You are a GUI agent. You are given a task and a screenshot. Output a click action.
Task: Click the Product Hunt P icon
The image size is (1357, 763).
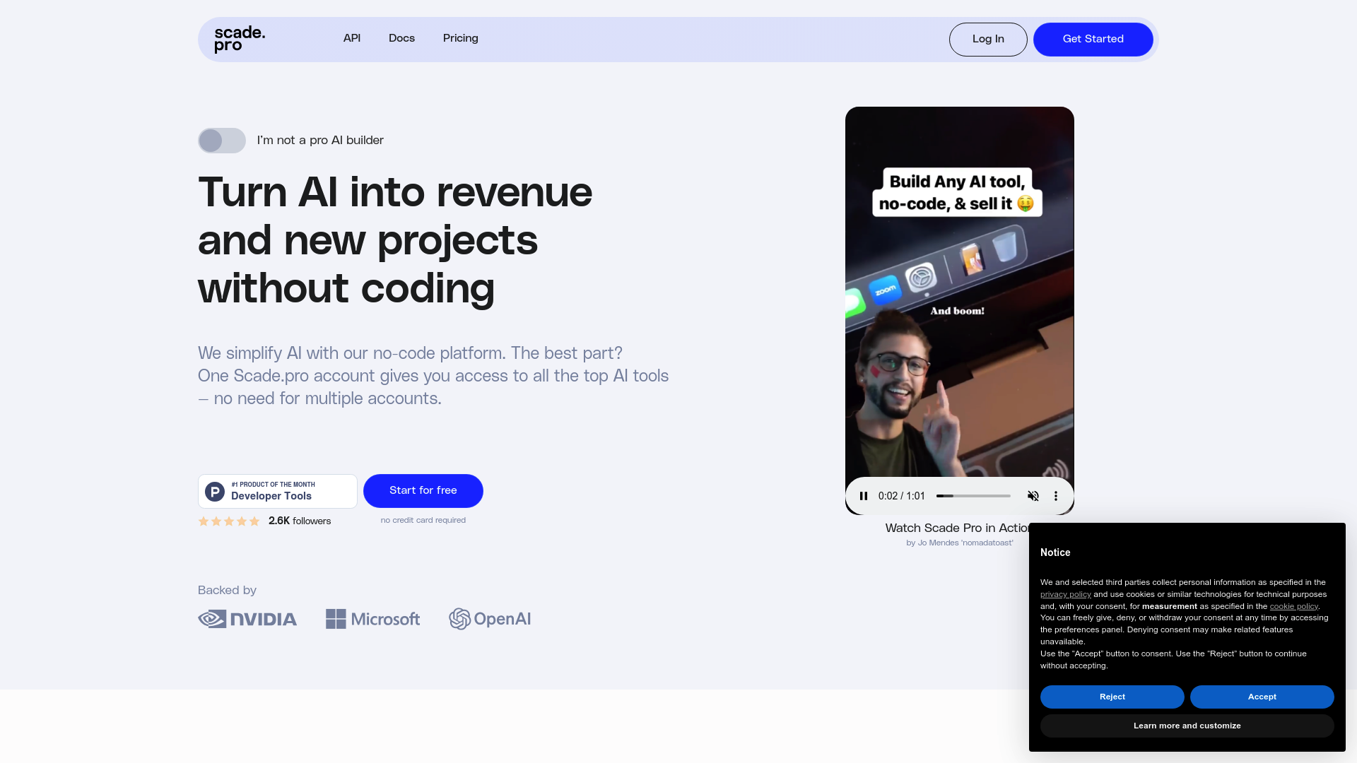215,492
